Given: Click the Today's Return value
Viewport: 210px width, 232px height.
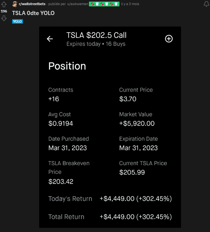Looking at the screenshot, I should (x=136, y=199).
